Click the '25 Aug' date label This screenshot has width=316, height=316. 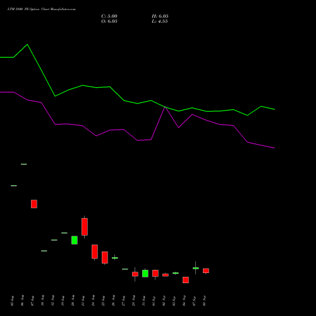pos(103,301)
